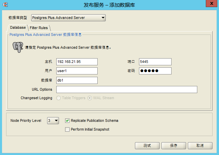Uncheck Replicate Publication Schema
Image resolution: width=219 pixels, height=155 pixels.
pyautogui.click(x=67, y=120)
